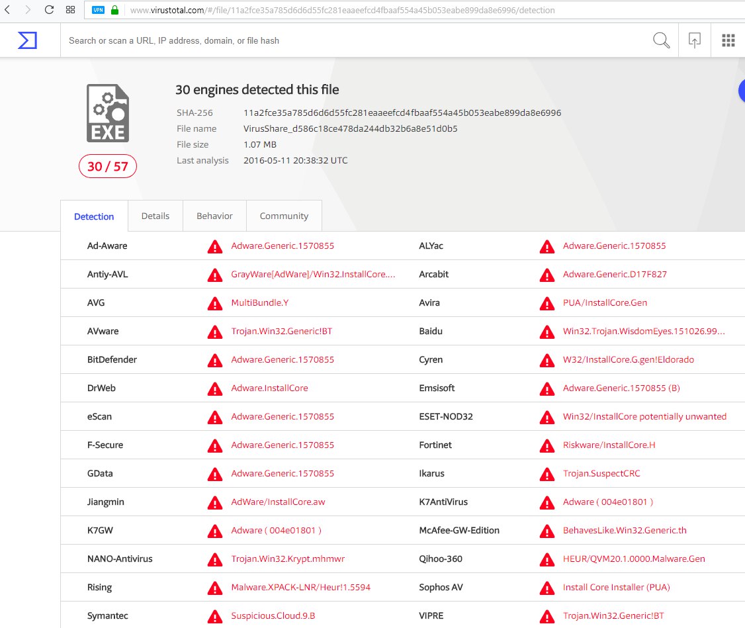745x628 pixels.
Task: Select the Detection tab
Action: pos(94,216)
